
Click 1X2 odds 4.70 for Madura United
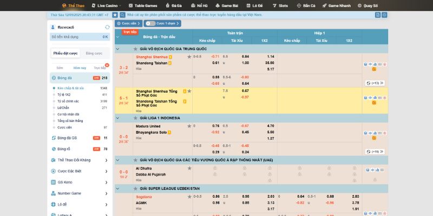point(270,126)
